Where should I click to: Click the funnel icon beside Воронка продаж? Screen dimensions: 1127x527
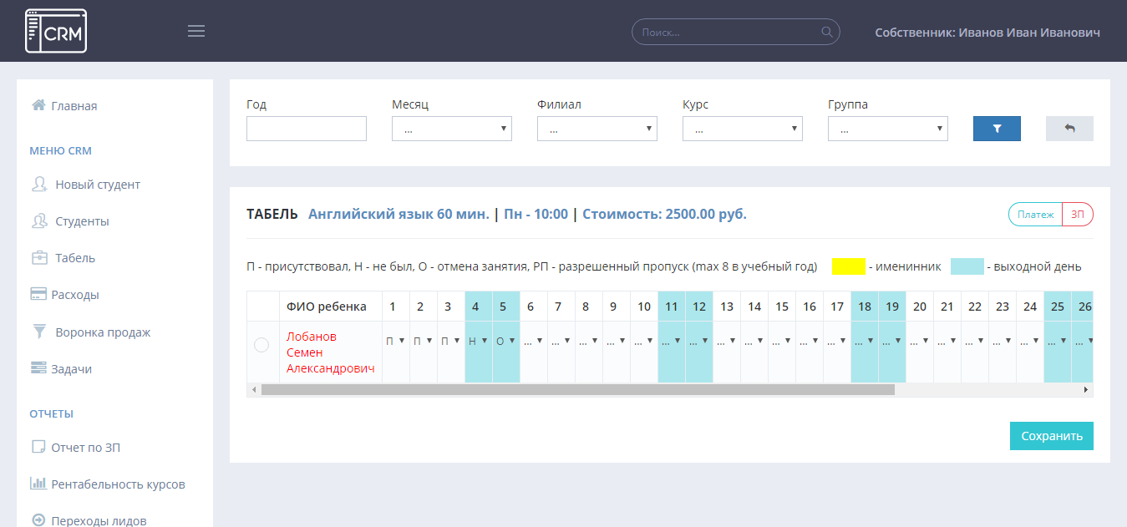(38, 332)
